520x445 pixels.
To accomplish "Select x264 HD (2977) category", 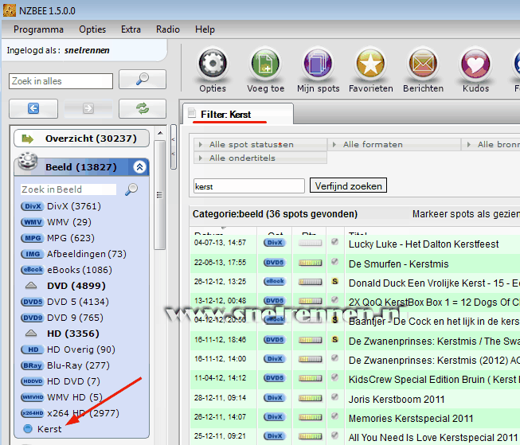I will point(69,413).
